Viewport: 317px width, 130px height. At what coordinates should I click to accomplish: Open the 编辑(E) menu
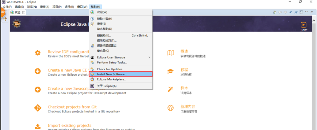(19, 7)
